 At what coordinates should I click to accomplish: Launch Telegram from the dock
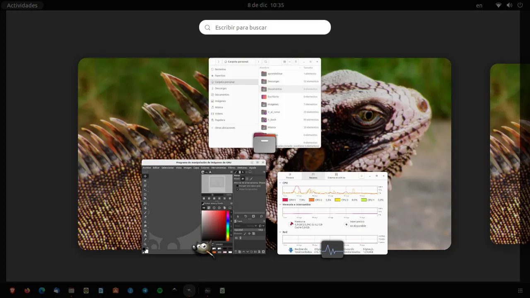[x=145, y=291]
